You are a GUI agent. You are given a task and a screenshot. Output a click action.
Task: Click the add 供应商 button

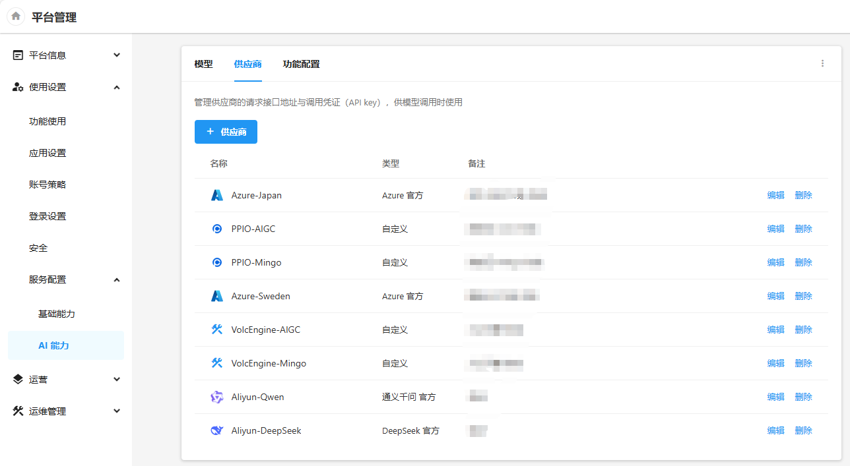tap(226, 132)
